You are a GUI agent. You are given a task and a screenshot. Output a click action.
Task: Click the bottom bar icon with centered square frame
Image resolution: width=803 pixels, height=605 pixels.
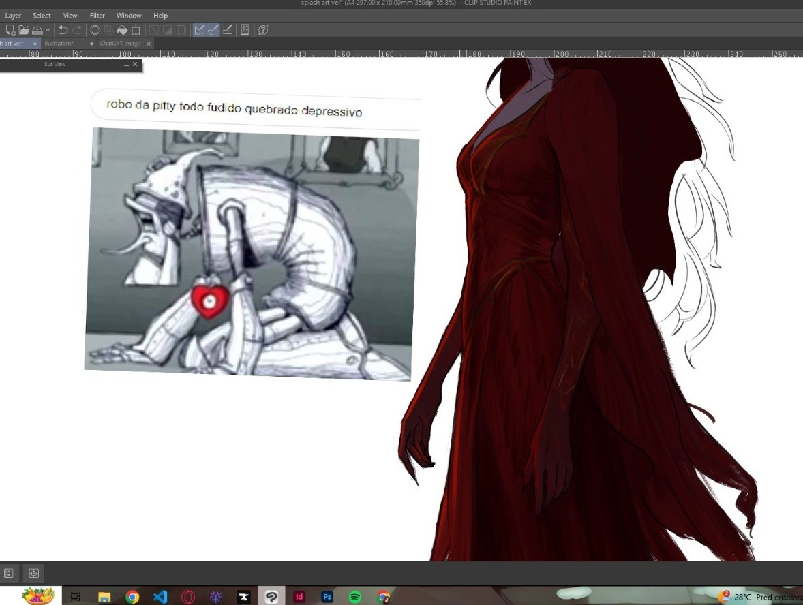click(34, 573)
